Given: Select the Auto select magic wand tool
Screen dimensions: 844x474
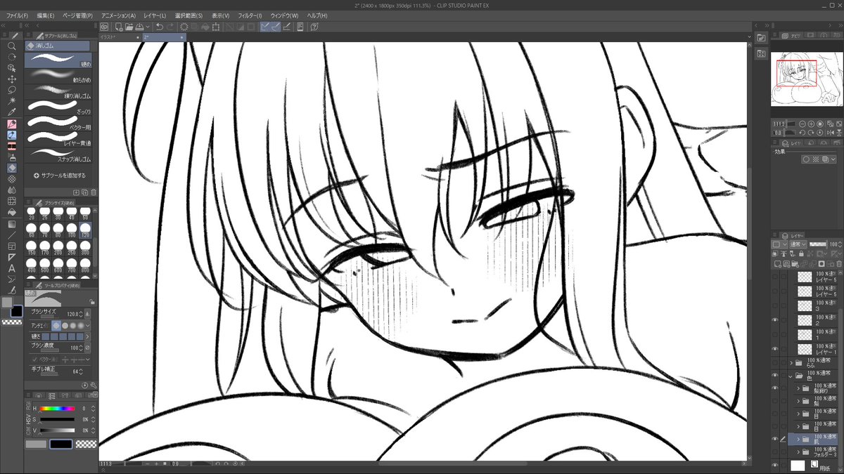Looking at the screenshot, I should (x=12, y=101).
